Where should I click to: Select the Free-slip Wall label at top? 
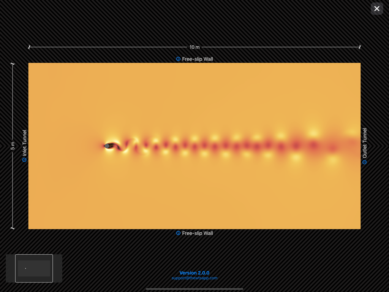198,59
